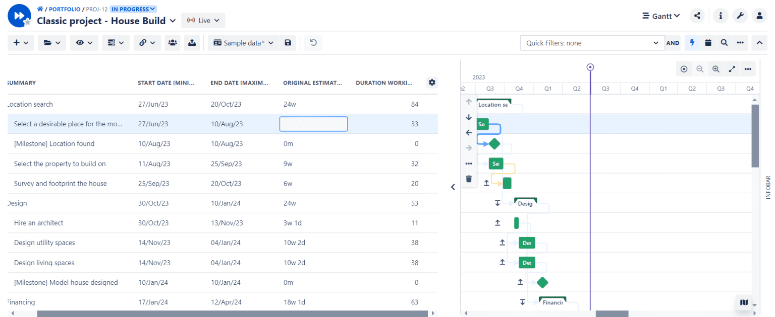Click the resources people icon
775x317 pixels.
tap(173, 43)
